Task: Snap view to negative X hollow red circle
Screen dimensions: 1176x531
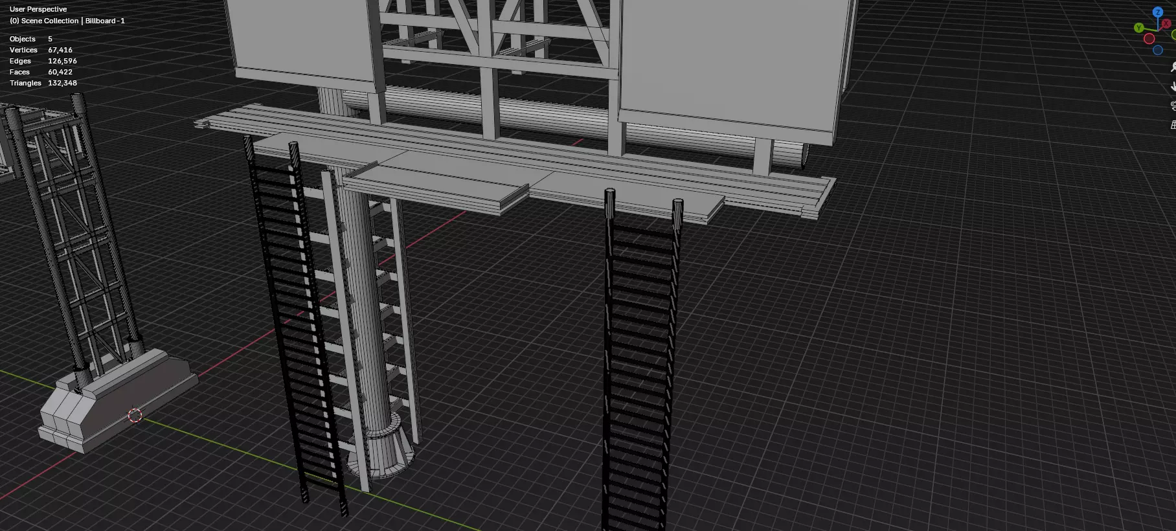Action: [1149, 39]
